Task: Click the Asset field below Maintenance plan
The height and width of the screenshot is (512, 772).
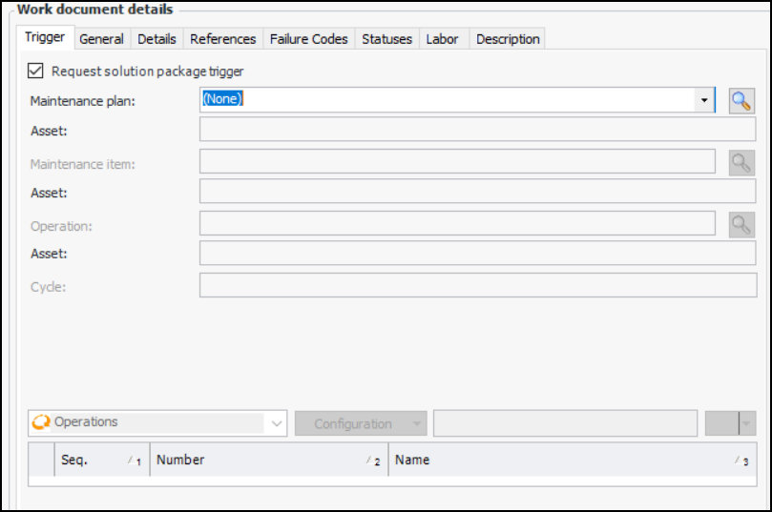Action: tap(477, 130)
